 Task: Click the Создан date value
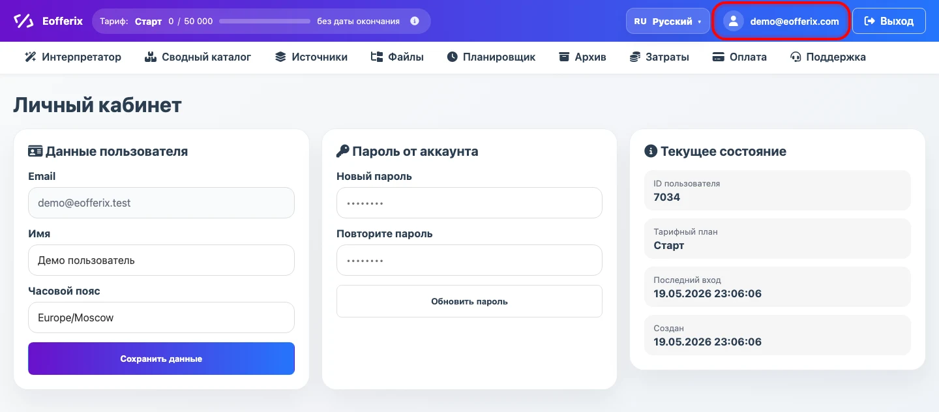pyautogui.click(x=708, y=342)
